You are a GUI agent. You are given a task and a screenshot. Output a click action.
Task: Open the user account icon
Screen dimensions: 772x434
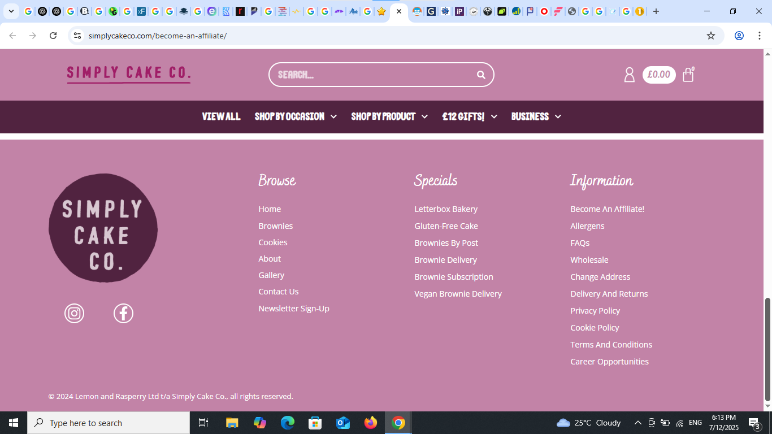coord(629,75)
